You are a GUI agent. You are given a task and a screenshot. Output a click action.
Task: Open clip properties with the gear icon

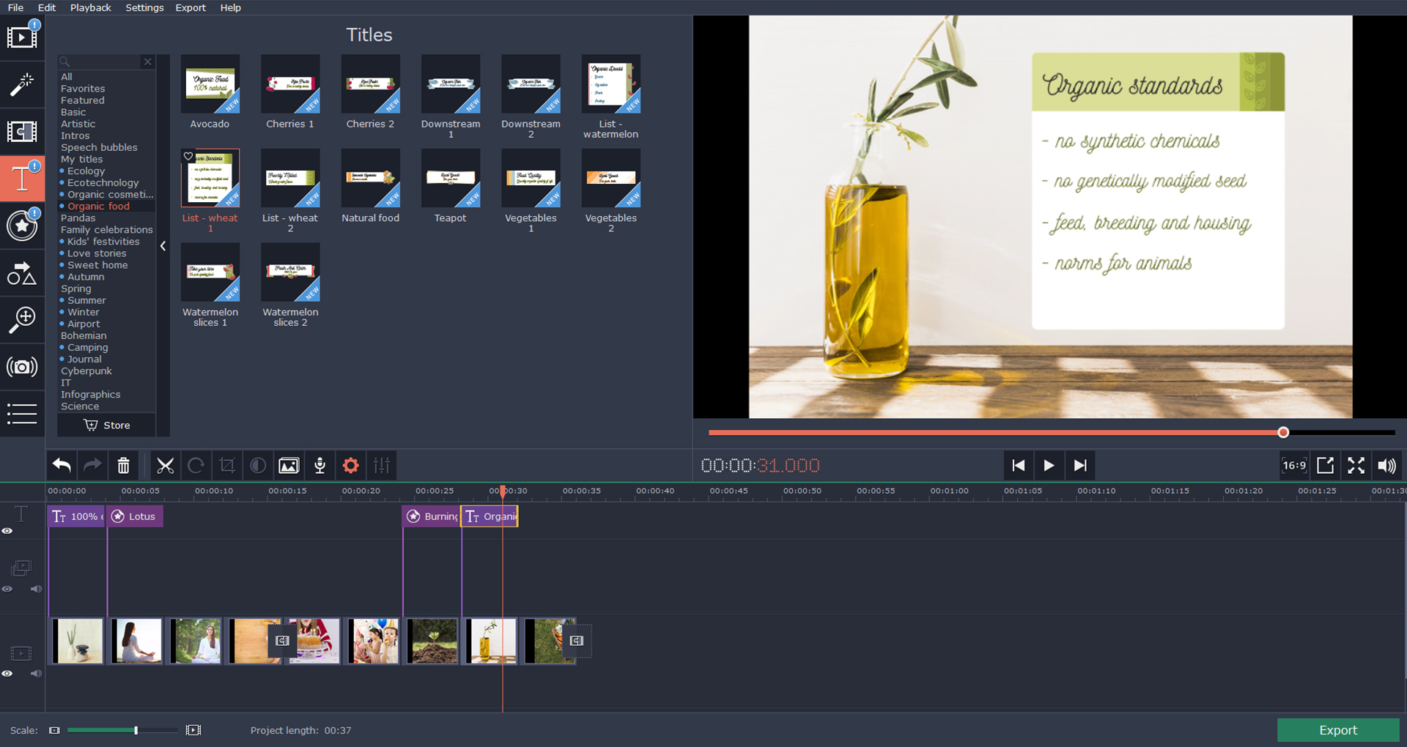[x=350, y=465]
